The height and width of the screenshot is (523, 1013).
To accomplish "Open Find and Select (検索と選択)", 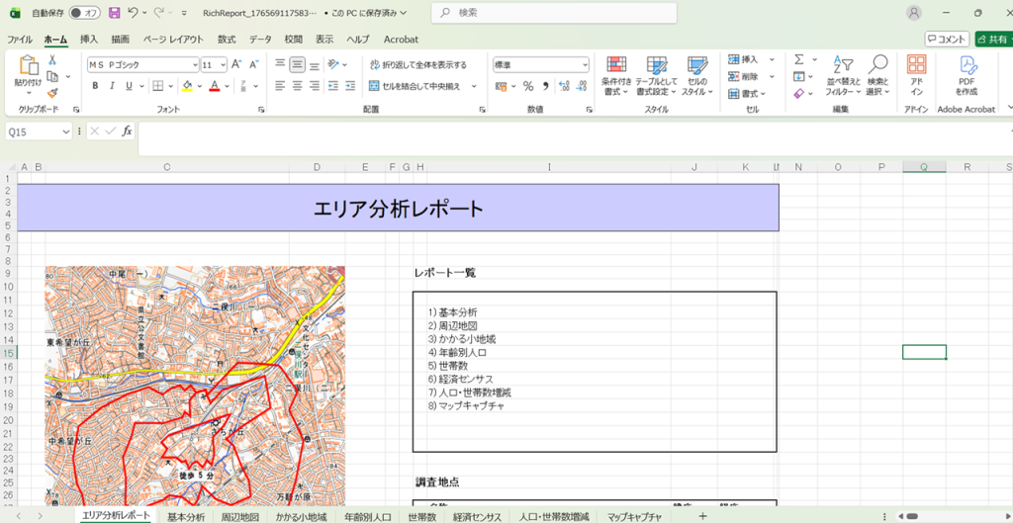I will coord(878,76).
